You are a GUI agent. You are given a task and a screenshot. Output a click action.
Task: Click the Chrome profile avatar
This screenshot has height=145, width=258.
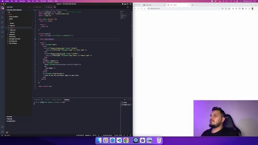point(252,8)
